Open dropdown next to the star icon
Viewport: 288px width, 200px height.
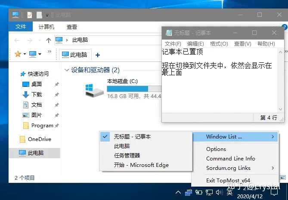tap(25, 54)
